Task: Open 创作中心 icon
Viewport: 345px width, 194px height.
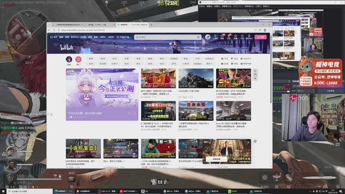Action: click(x=249, y=37)
